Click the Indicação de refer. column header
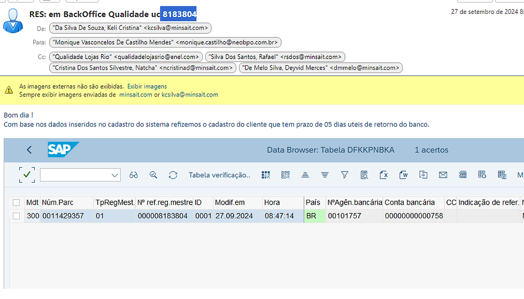Image resolution: width=524 pixels, height=299 pixels. click(x=489, y=202)
